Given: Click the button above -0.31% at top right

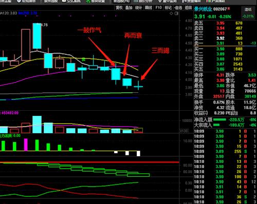Looking at the screenshot, I should pos(248,10).
